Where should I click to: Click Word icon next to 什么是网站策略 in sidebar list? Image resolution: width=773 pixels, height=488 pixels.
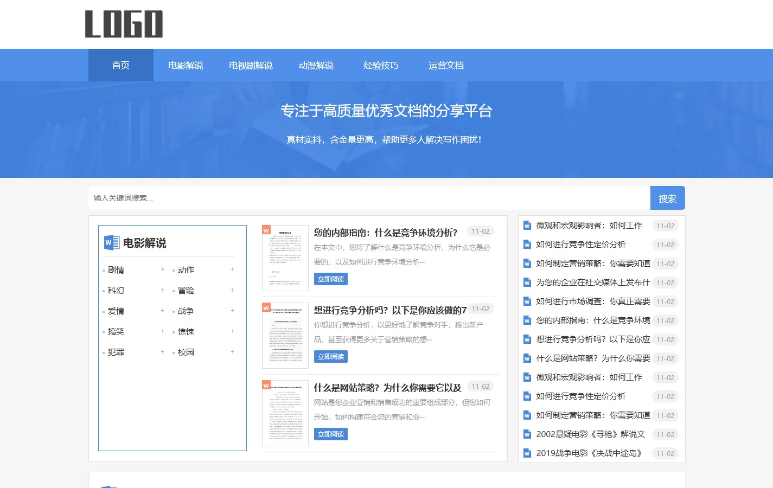point(527,358)
